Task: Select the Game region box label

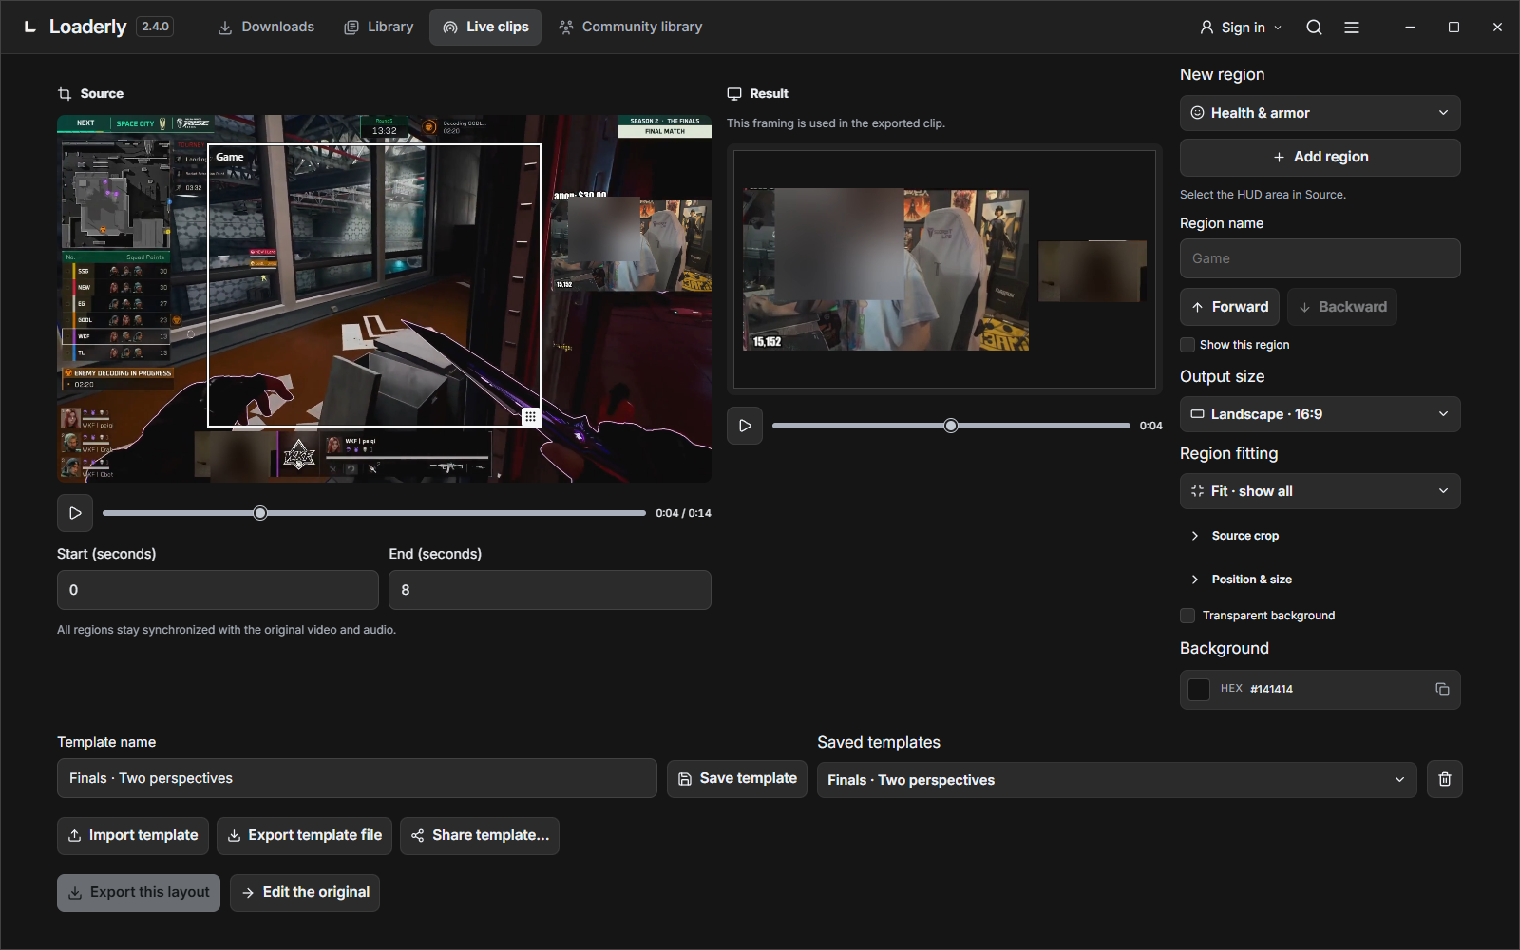Action: [230, 157]
